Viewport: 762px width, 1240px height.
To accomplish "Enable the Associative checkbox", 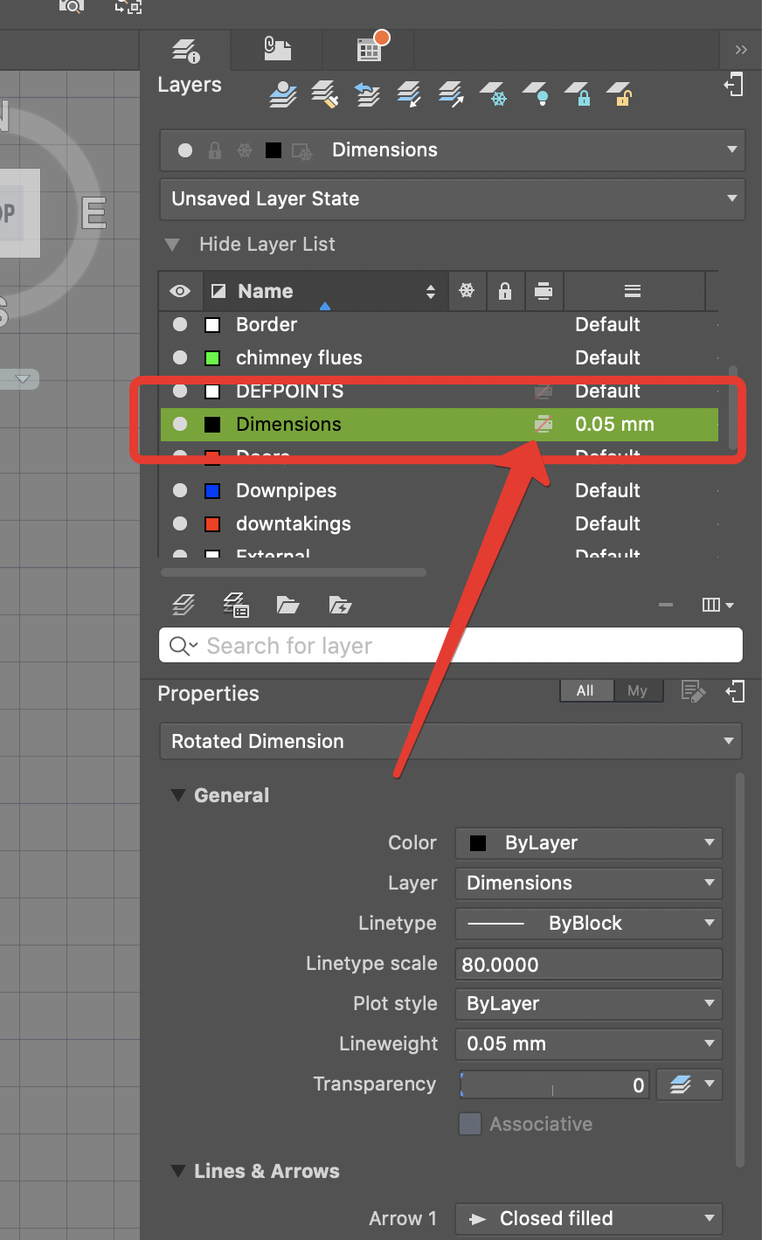I will pyautogui.click(x=469, y=1124).
